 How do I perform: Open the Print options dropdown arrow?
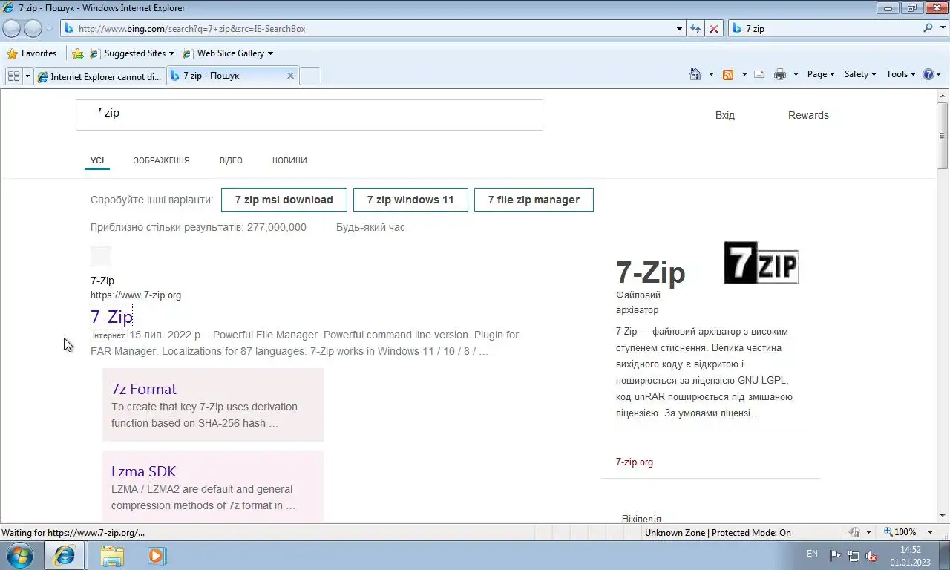pyautogui.click(x=796, y=74)
